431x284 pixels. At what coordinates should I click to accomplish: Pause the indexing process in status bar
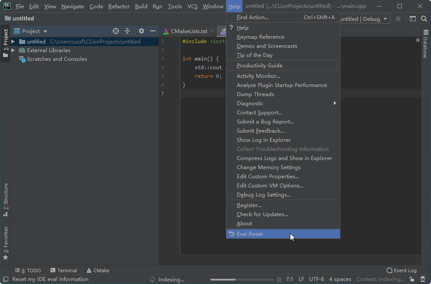(279, 279)
